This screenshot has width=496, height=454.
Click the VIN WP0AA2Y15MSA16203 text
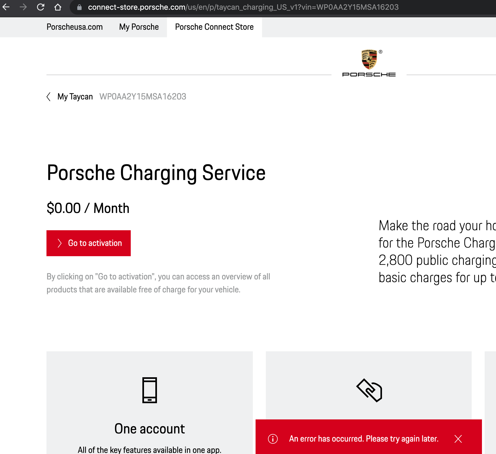(x=143, y=97)
